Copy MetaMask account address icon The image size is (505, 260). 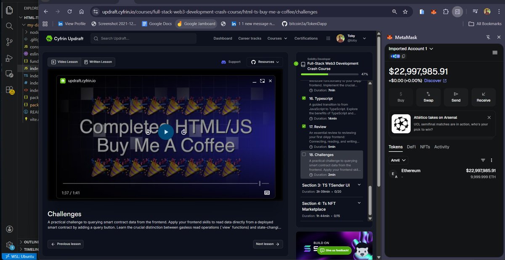pyautogui.click(x=403, y=56)
